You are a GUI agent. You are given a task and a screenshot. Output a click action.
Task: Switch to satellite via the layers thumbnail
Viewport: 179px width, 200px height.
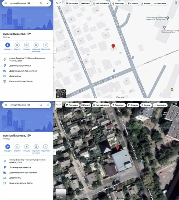click(61, 94)
